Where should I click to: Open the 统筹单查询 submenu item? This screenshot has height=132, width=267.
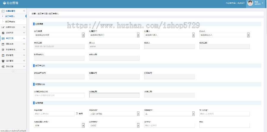[x=10, y=22]
